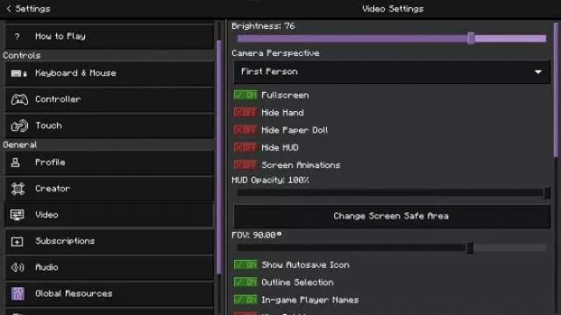This screenshot has height=315, width=561.
Task: Enable the Hide HUD toggle
Action: pos(245,148)
